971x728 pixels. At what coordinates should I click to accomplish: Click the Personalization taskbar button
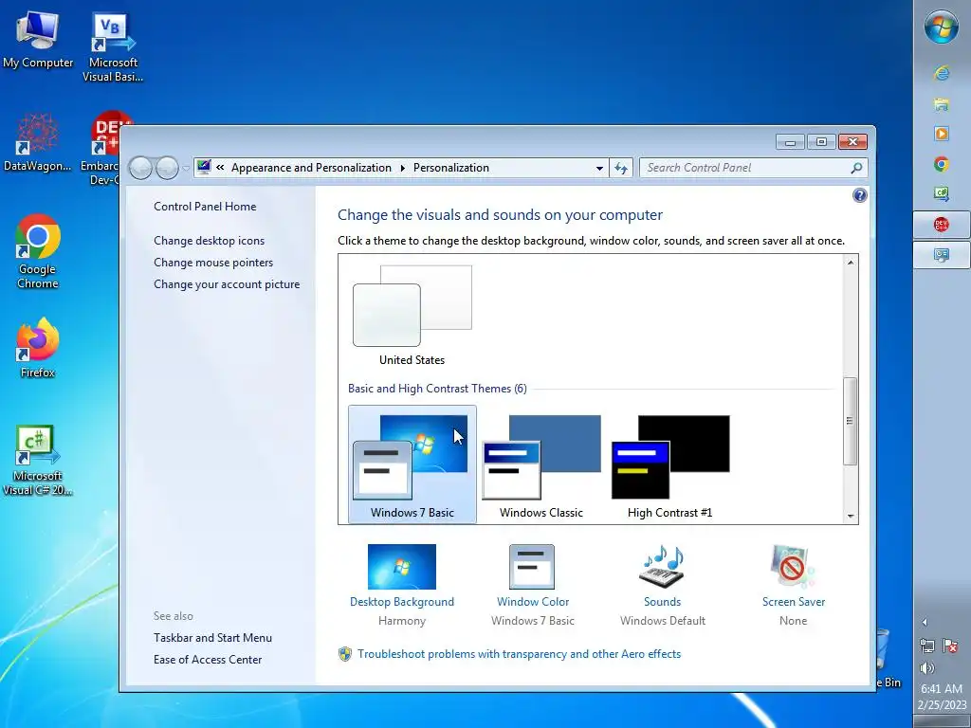point(942,254)
